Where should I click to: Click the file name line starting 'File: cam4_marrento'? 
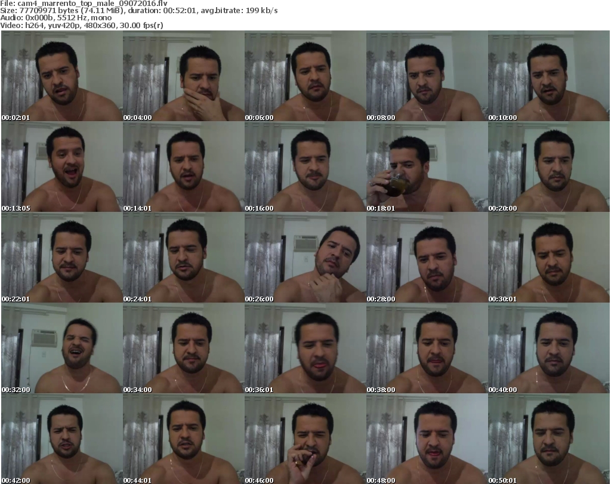tap(84, 4)
